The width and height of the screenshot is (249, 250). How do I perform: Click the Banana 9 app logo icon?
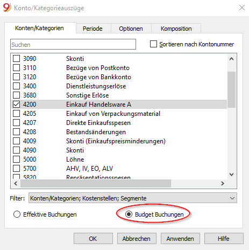point(7,8)
